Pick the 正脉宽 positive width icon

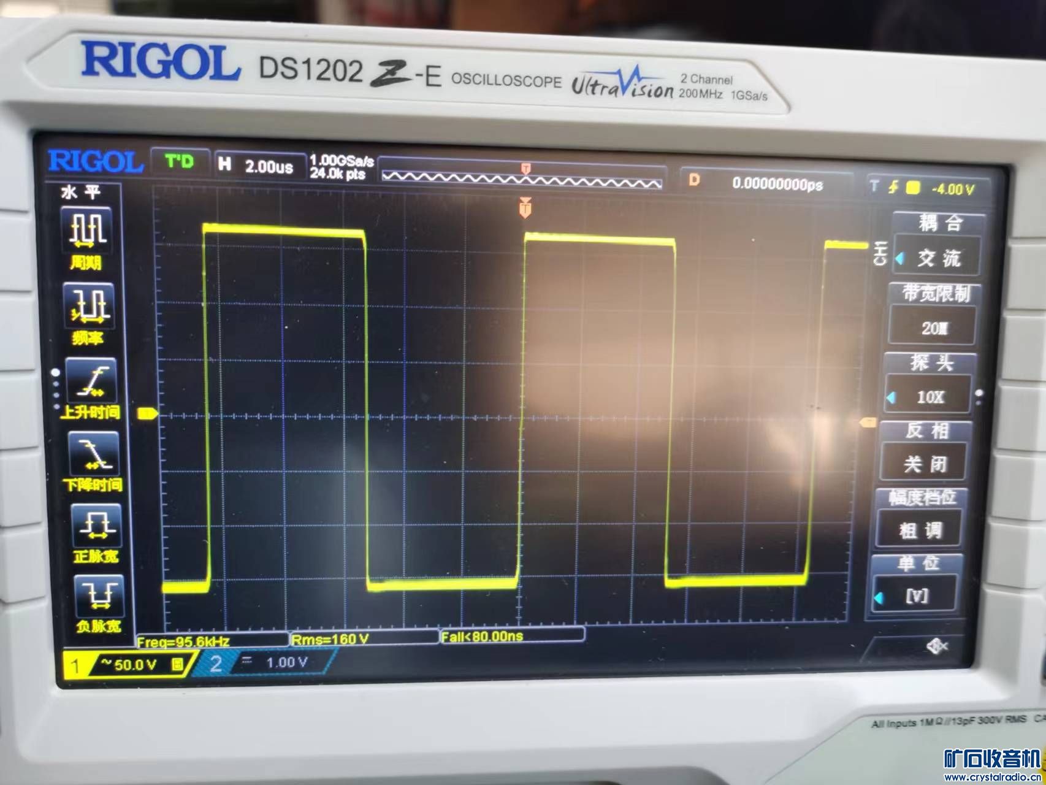coord(96,534)
